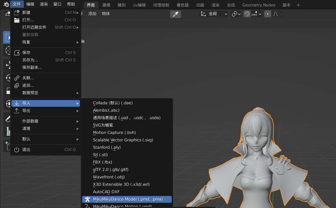
Task: Click the eyedropper icon button
Action: click(175, 14)
